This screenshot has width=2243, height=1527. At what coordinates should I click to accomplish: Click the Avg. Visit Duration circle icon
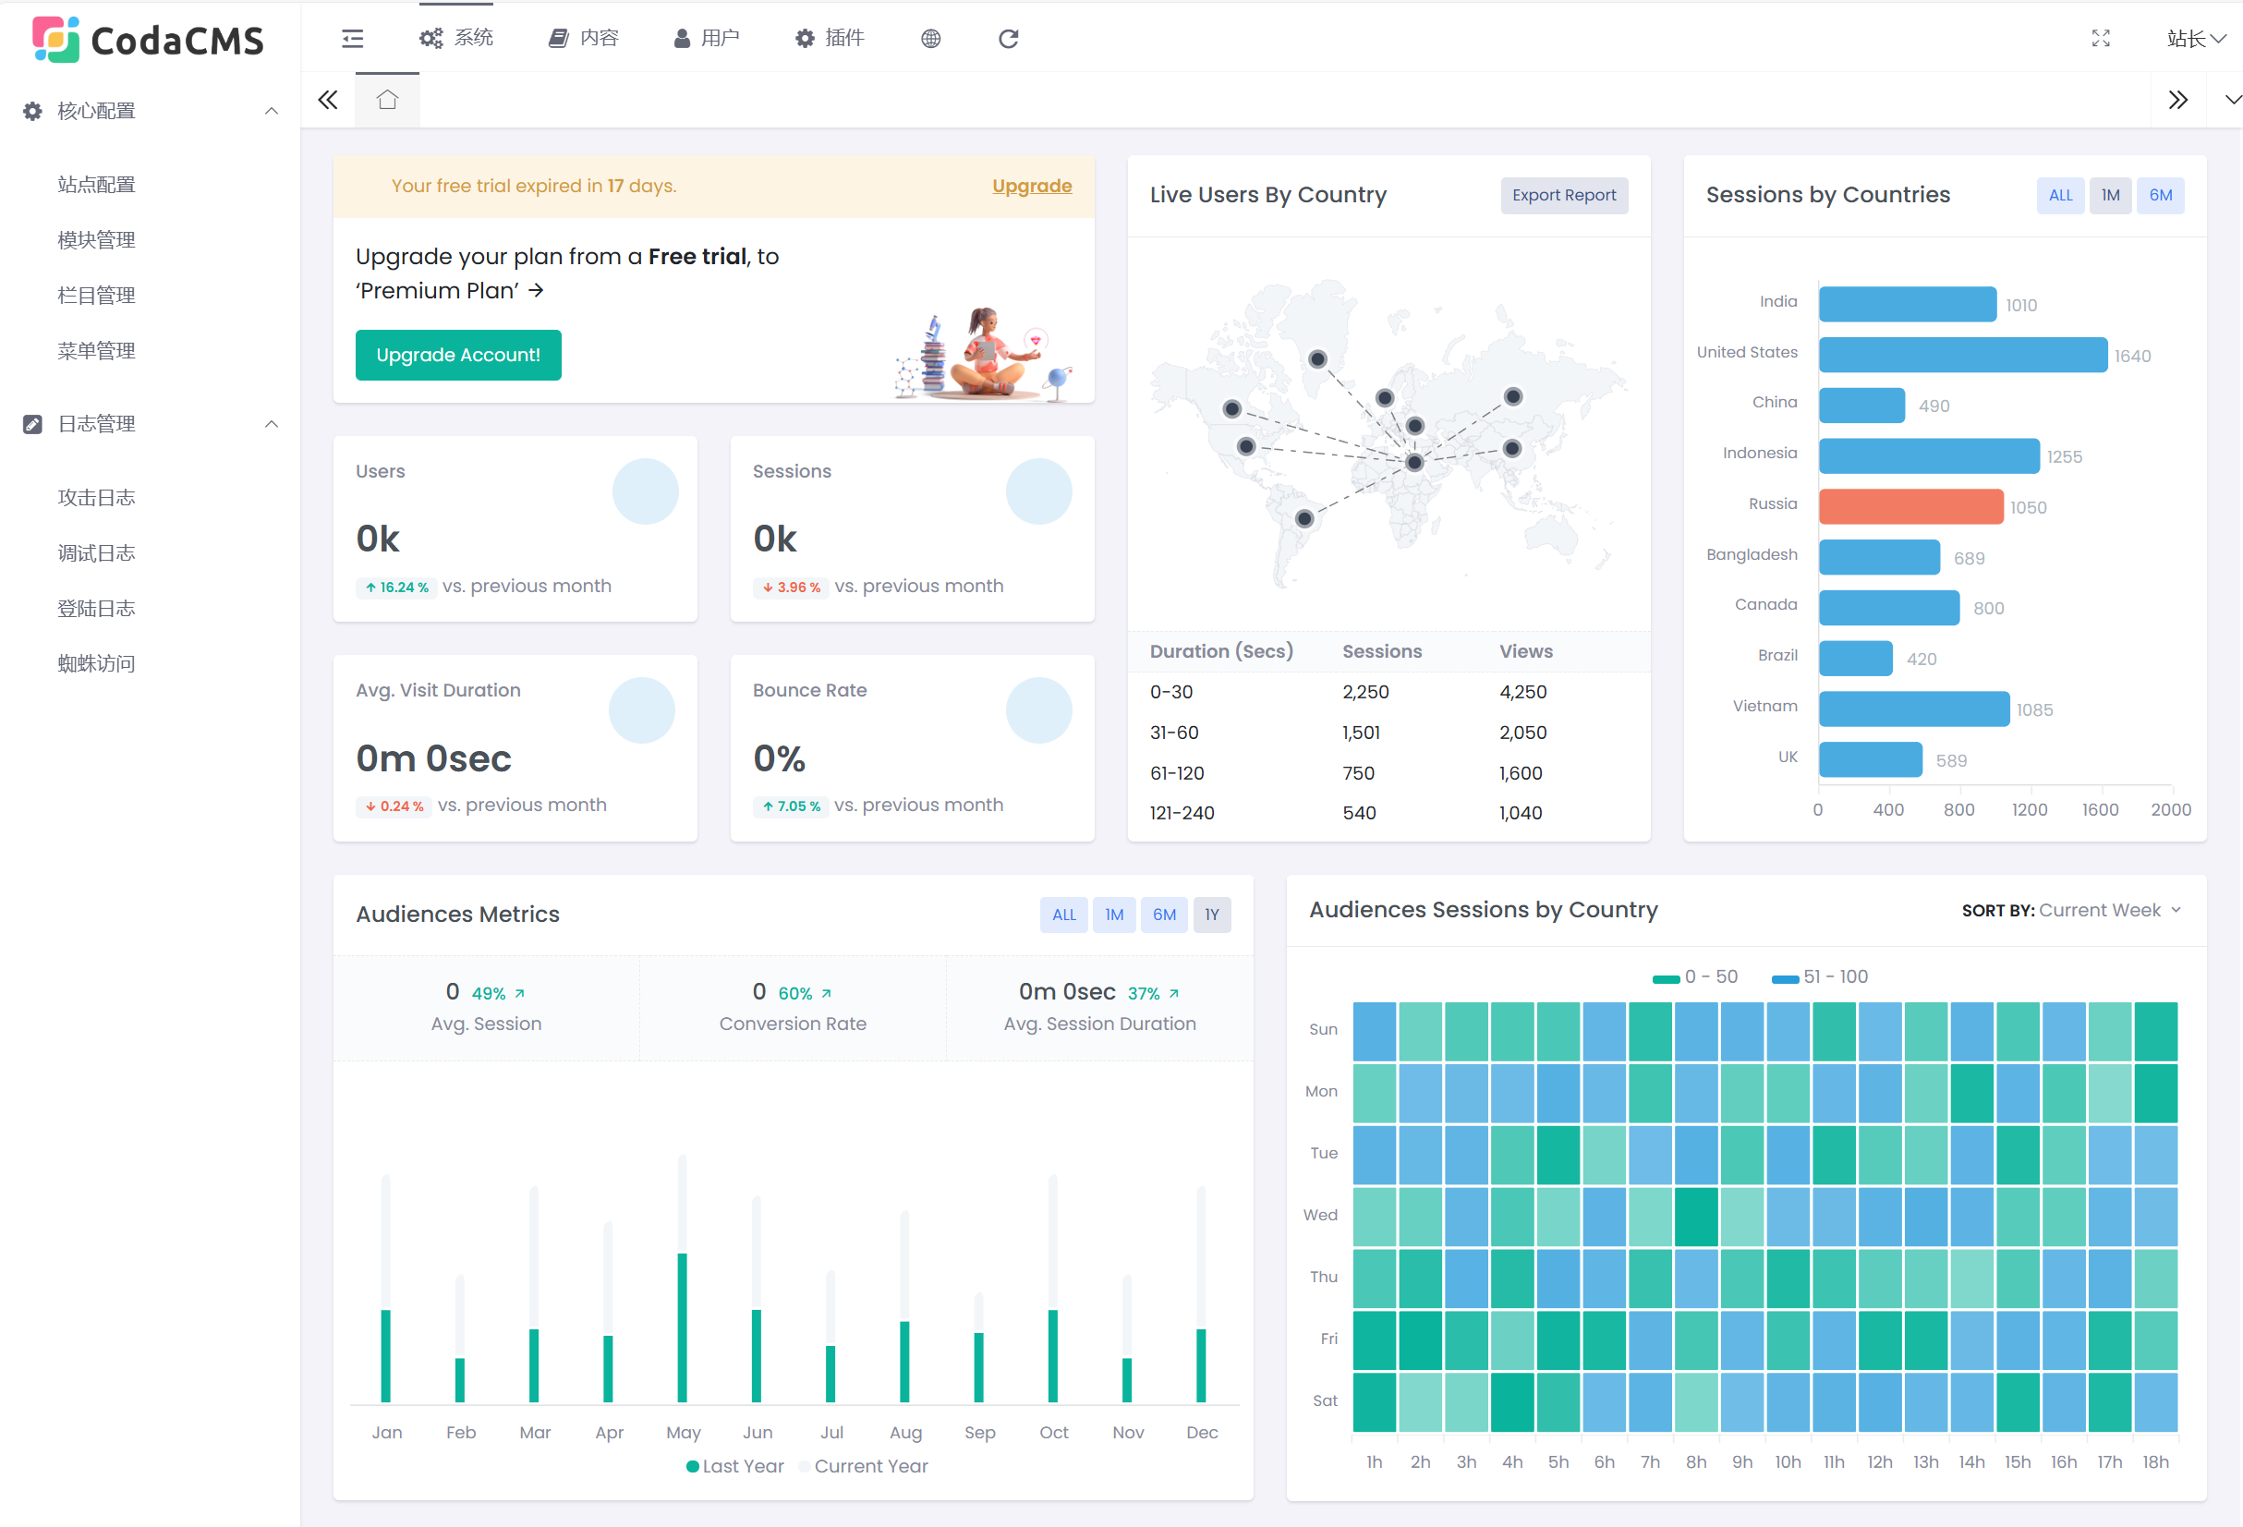click(x=641, y=710)
